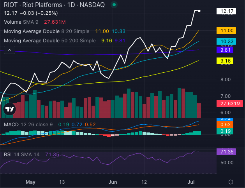Image resolution: width=245 pixels, height=188 pixels.
Task: Click the TradingView logo icon
Action: point(9,109)
